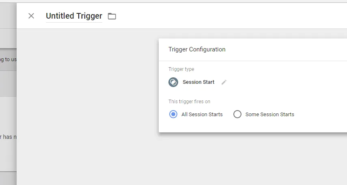
Task: Click the dimmed "g to us" background text
Action: (x=8, y=59)
